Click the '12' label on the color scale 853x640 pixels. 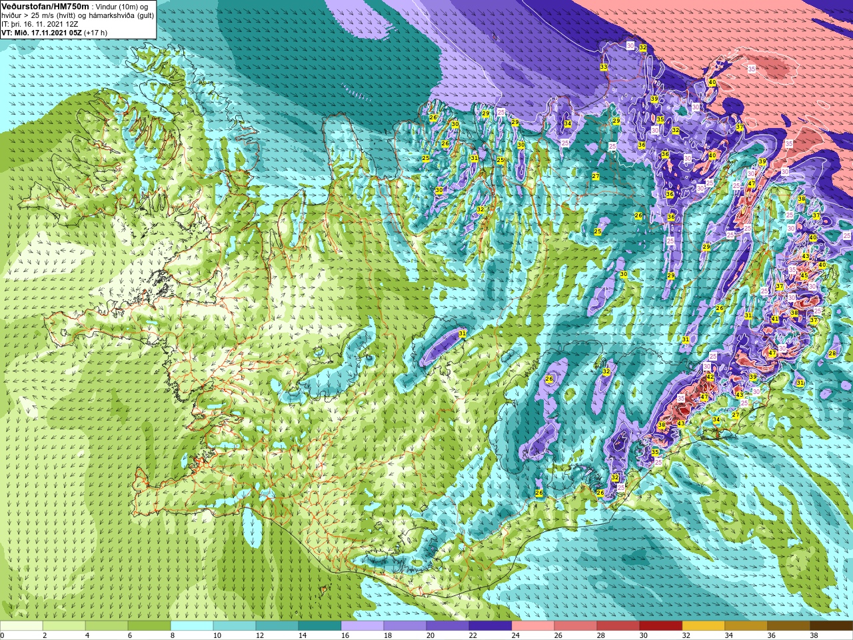click(260, 635)
